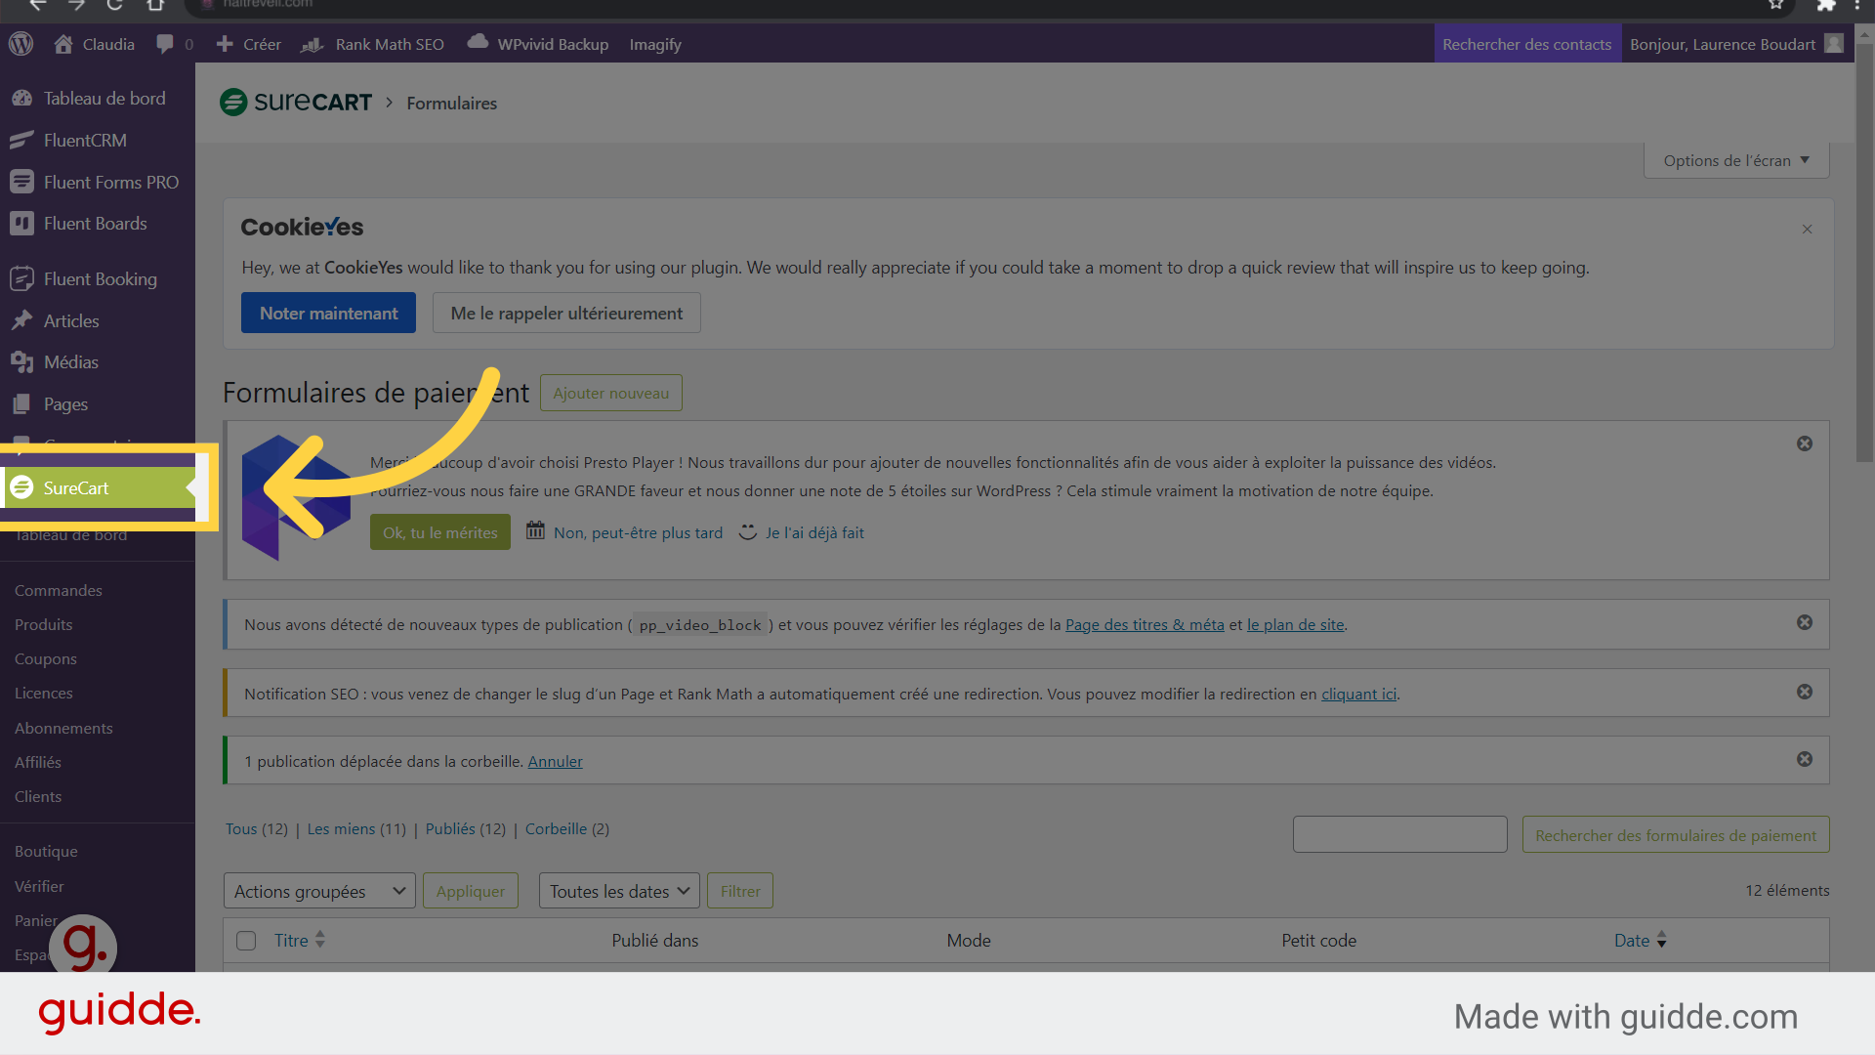Open the Commandes submenu item
This screenshot has width=1875, height=1055.
59,590
